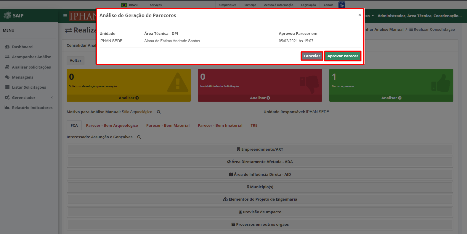Viewport: 467px width, 234px height.
Task: Close the Análise de Geração de Pareceres dialog
Action: coord(360,15)
